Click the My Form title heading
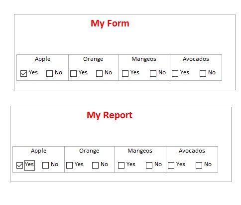 tap(110, 23)
